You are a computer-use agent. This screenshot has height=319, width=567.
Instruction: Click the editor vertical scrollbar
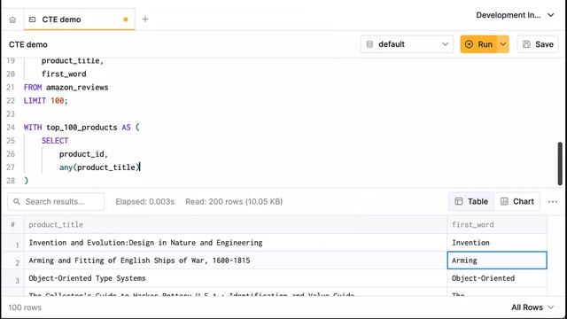pos(560,163)
